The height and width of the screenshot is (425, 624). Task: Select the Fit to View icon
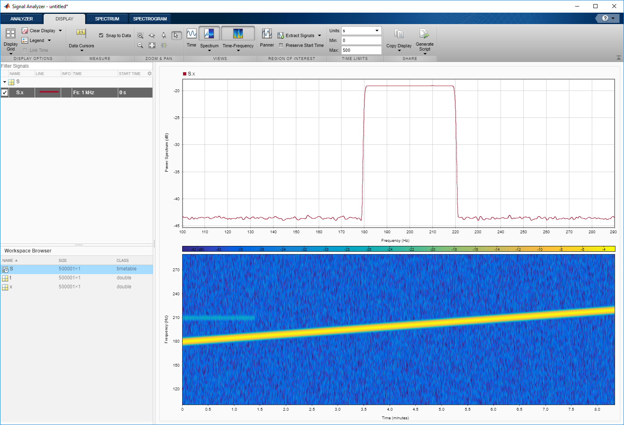[x=152, y=45]
